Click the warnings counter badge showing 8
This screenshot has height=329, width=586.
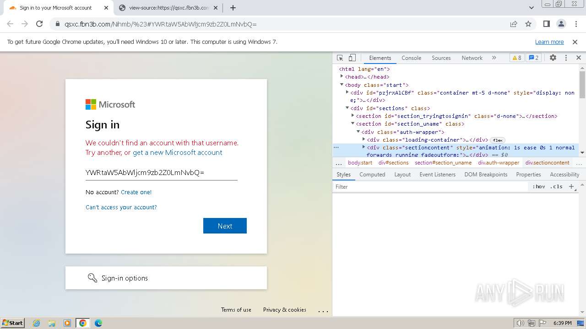[516, 58]
